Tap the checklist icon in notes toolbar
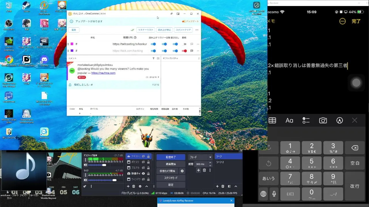 point(306,120)
